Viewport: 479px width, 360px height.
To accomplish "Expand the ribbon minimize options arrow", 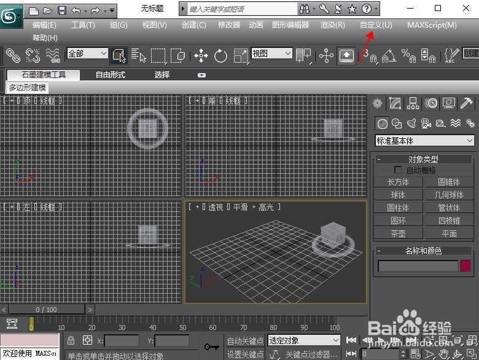I will (201, 75).
